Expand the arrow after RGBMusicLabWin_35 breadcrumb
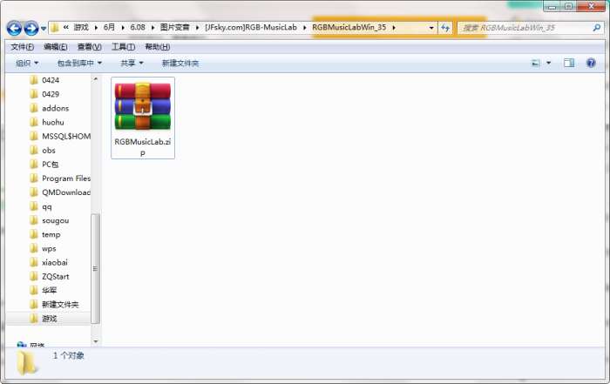 coord(394,28)
